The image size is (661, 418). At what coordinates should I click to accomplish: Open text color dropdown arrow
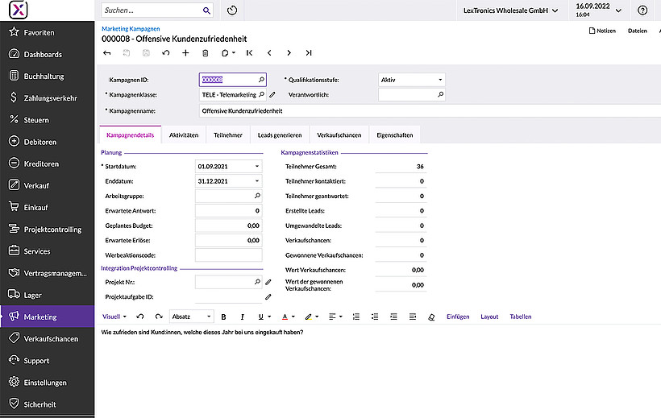(293, 317)
